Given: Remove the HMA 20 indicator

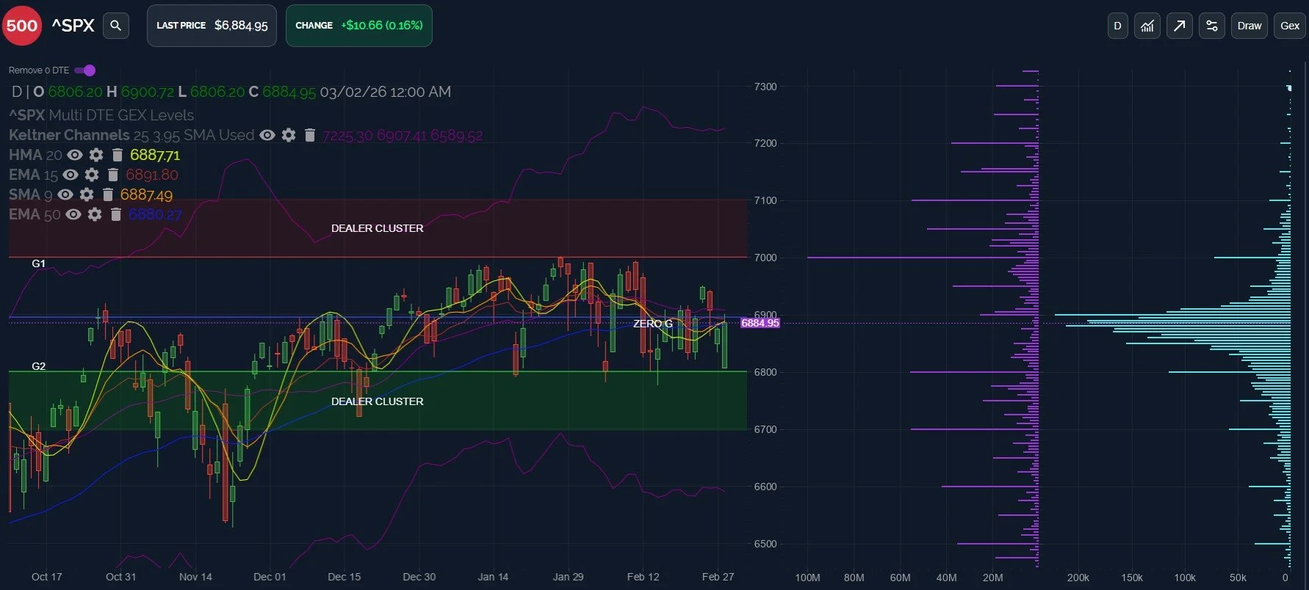Looking at the screenshot, I should point(117,155).
